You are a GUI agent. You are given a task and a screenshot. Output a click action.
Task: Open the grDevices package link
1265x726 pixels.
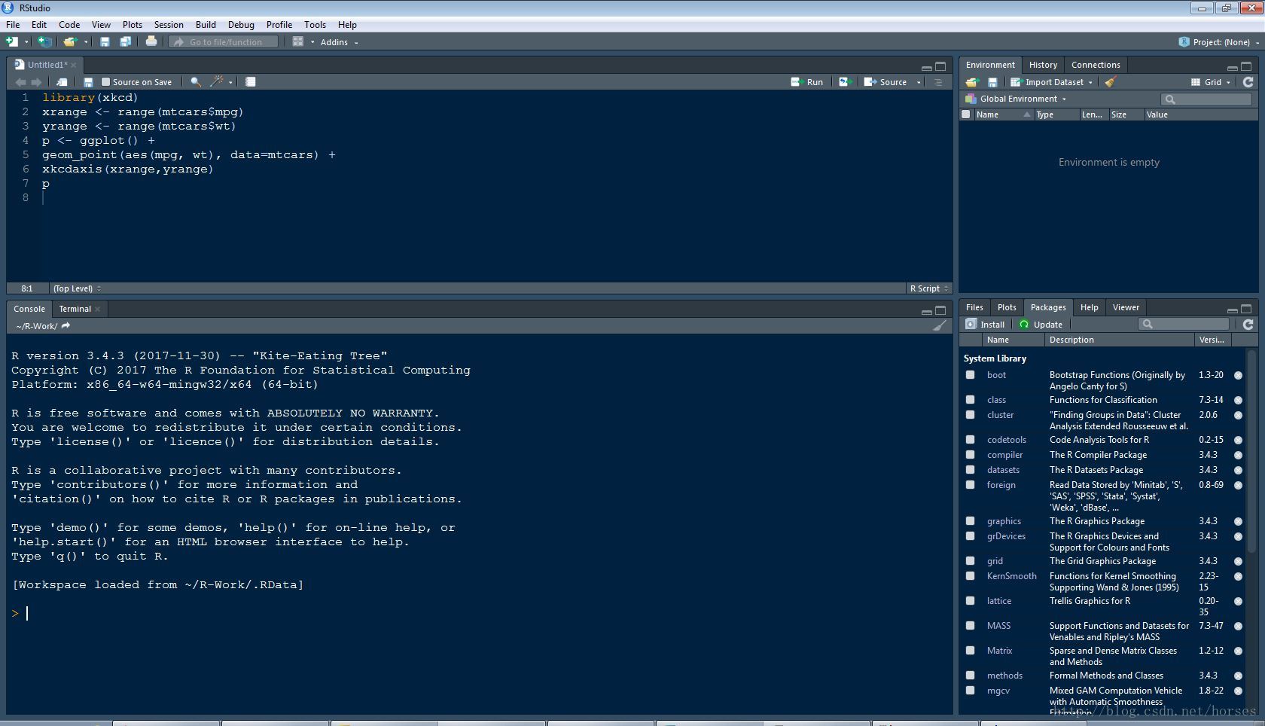coord(1006,536)
